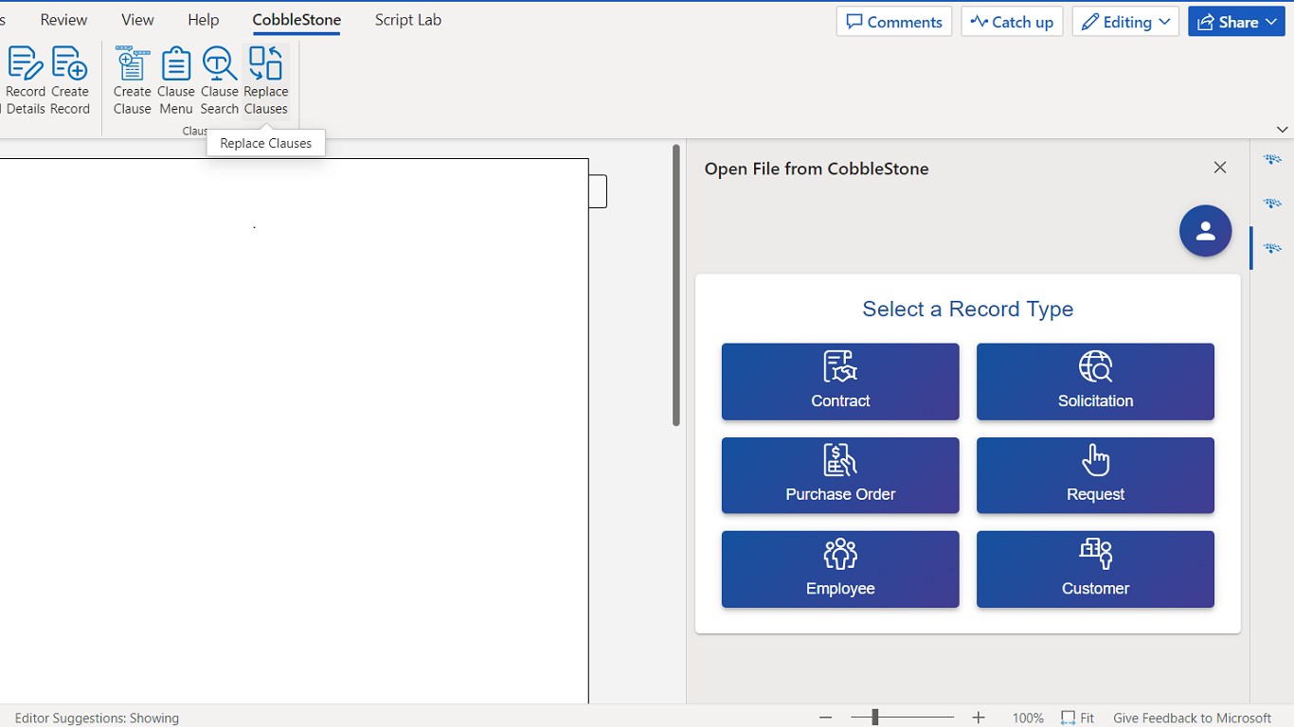The image size is (1294, 727).
Task: Choose the Solicitation record type
Action: click(x=1095, y=381)
